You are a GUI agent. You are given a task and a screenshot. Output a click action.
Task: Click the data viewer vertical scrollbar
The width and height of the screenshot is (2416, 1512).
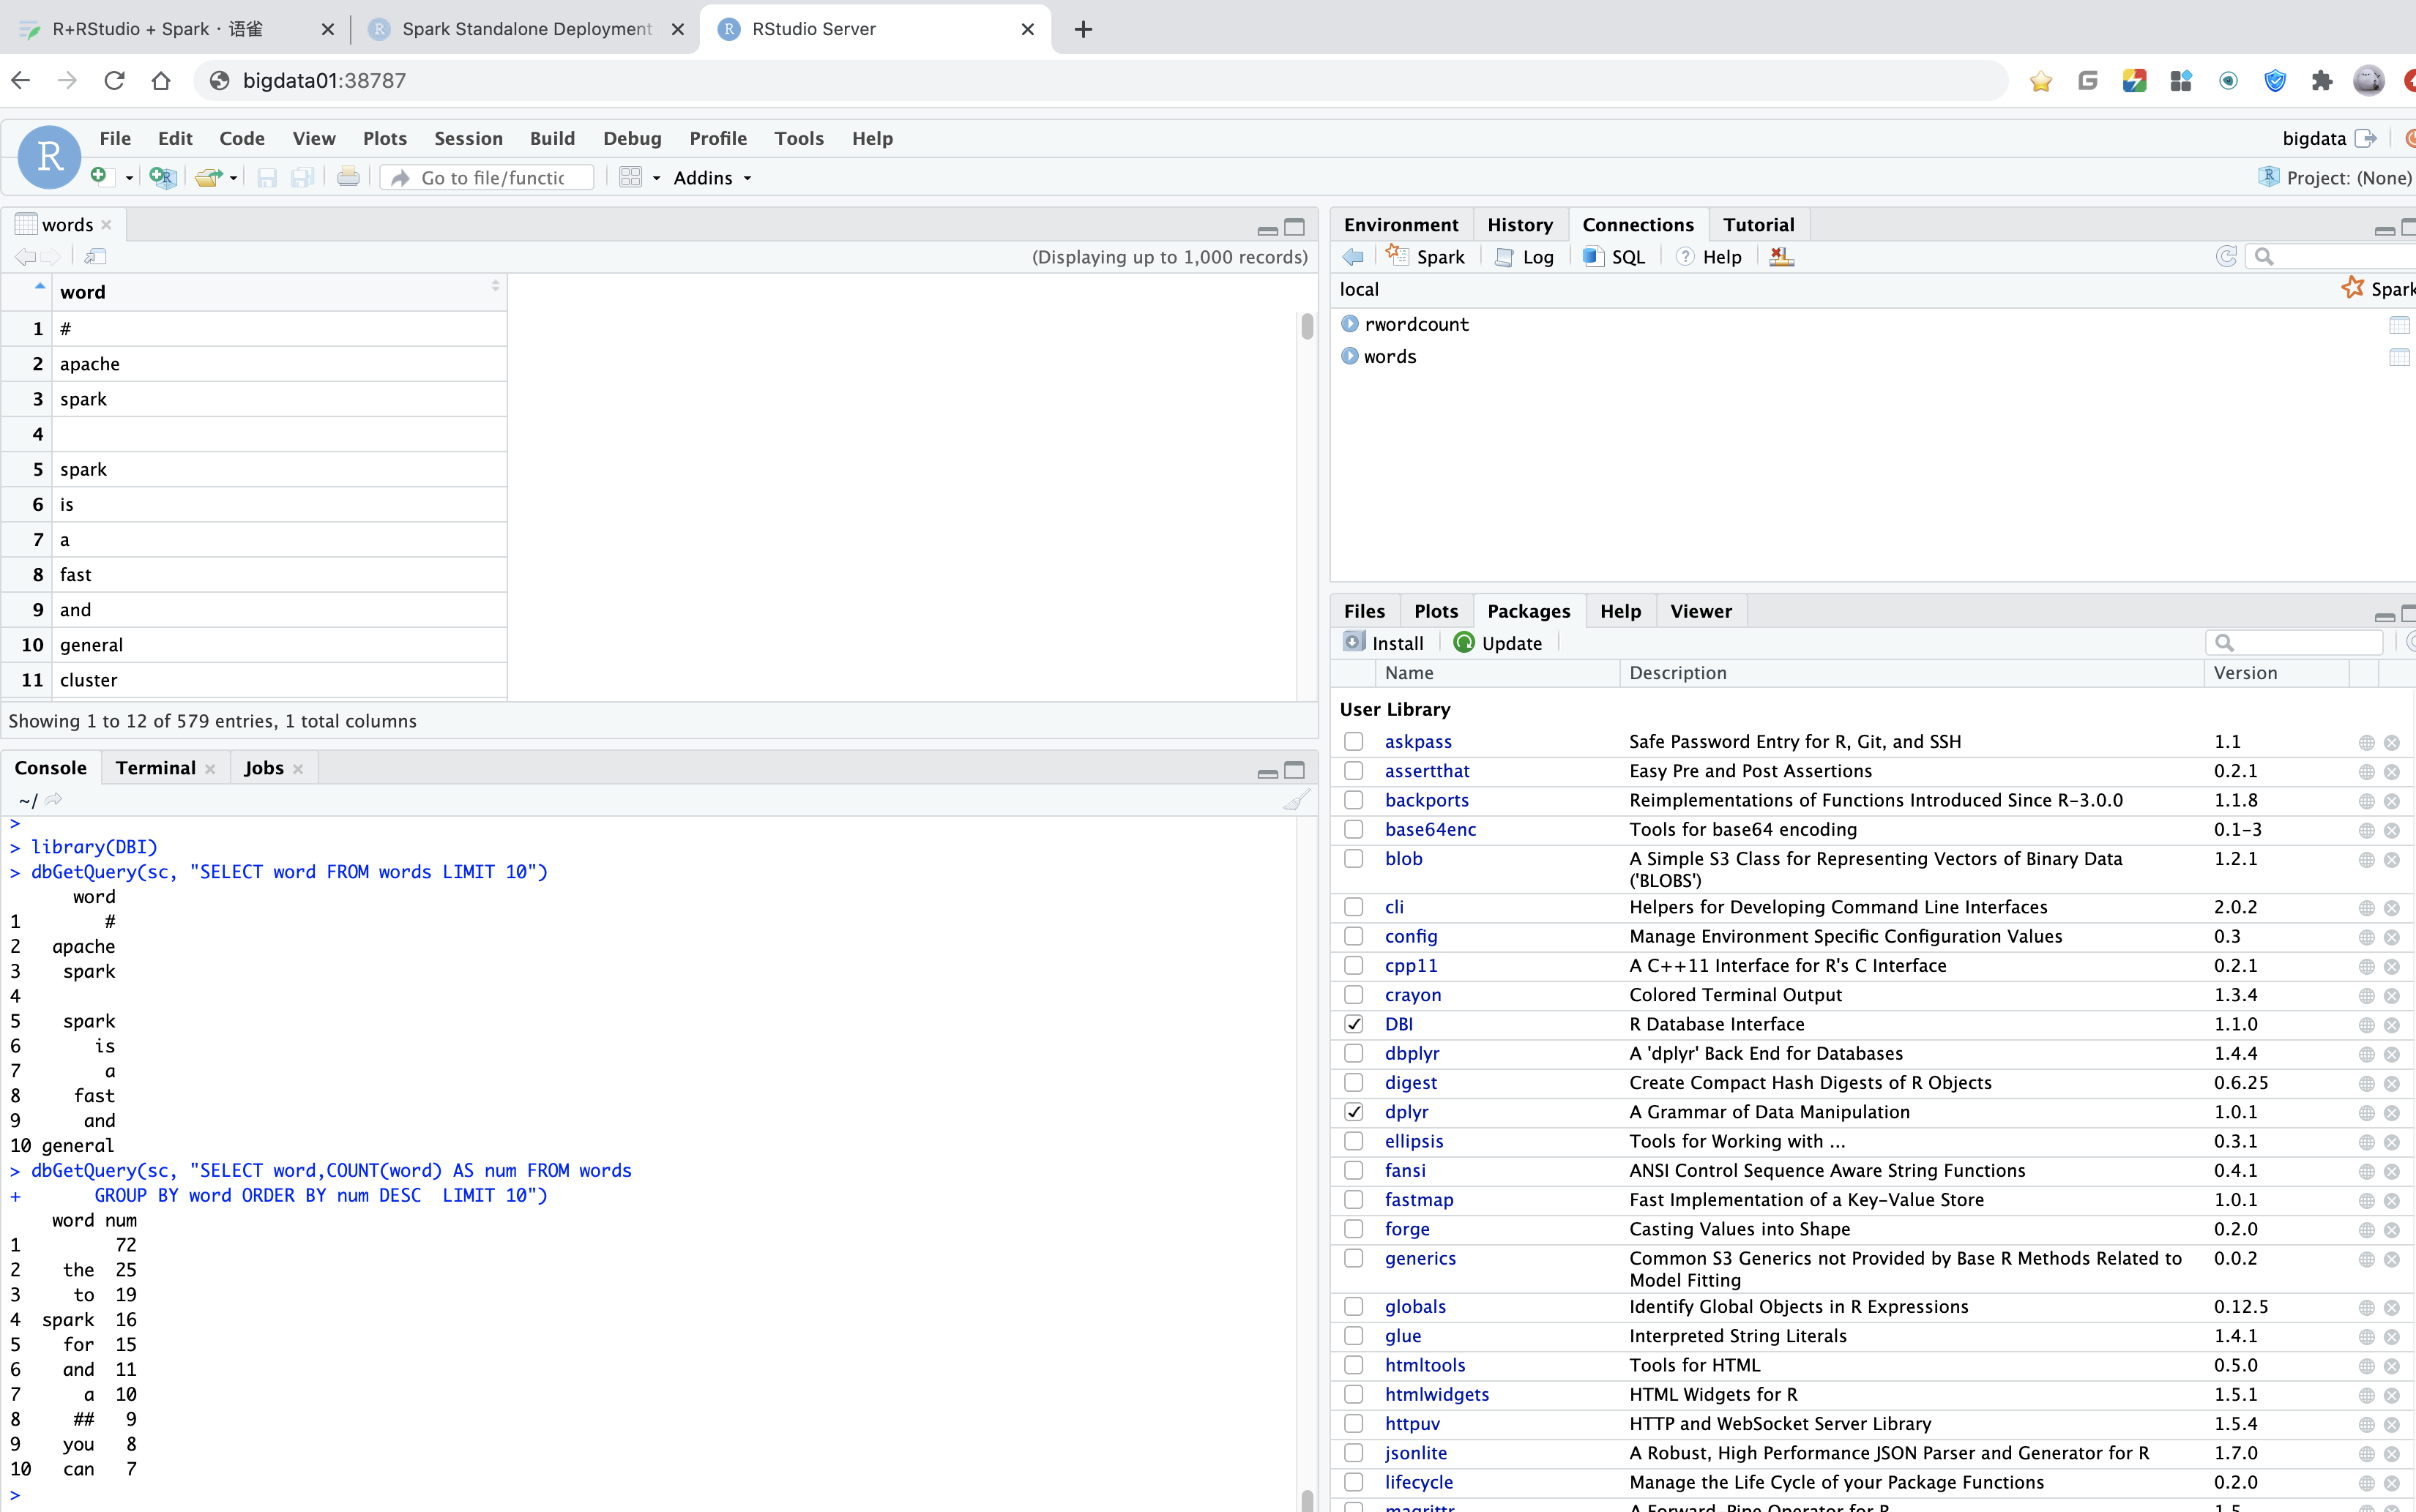click(x=1307, y=326)
